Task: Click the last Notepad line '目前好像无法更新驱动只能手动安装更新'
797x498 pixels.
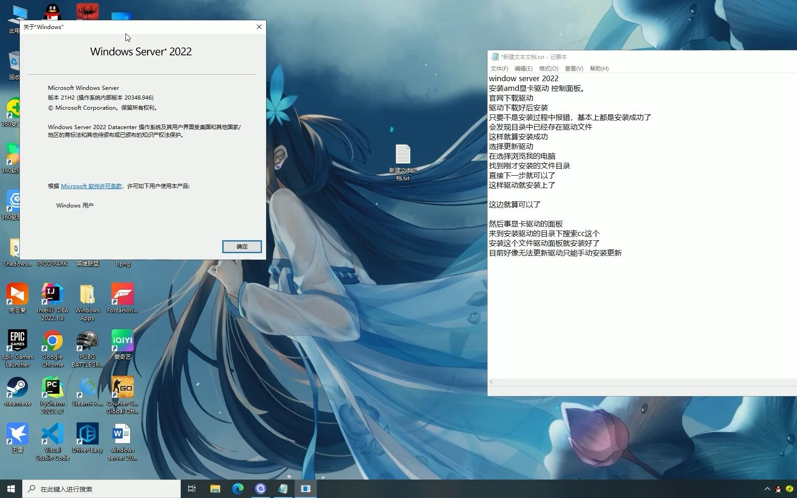Action: point(555,253)
